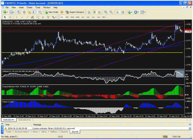Switch to the D1 timeframe
The height and width of the screenshot is (139, 193).
(93, 17)
